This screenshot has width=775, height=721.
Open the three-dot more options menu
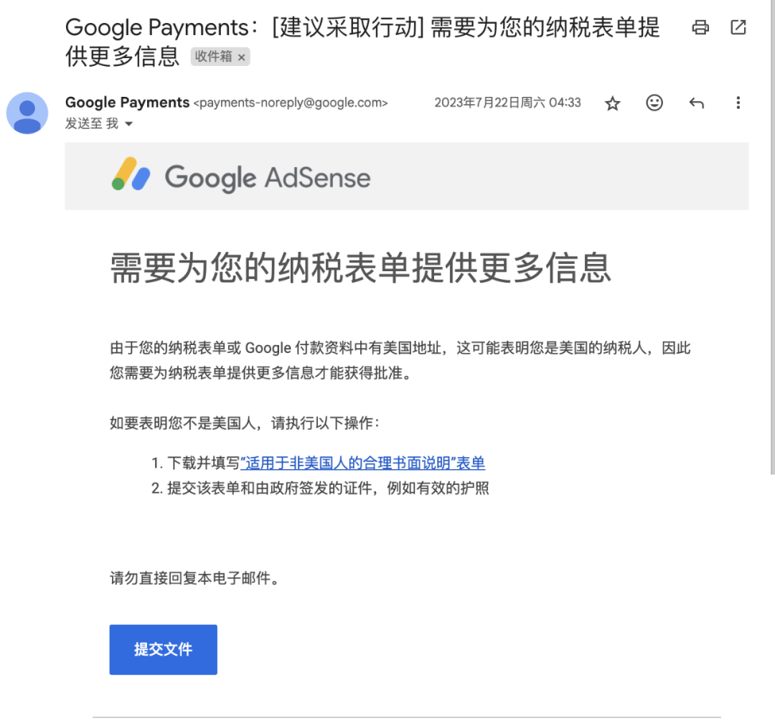click(738, 103)
